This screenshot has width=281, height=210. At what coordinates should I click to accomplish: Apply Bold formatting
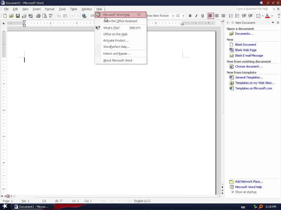(x=190, y=16)
